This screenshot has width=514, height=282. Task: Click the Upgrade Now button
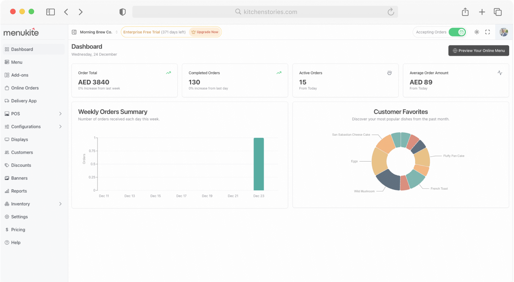pos(204,32)
